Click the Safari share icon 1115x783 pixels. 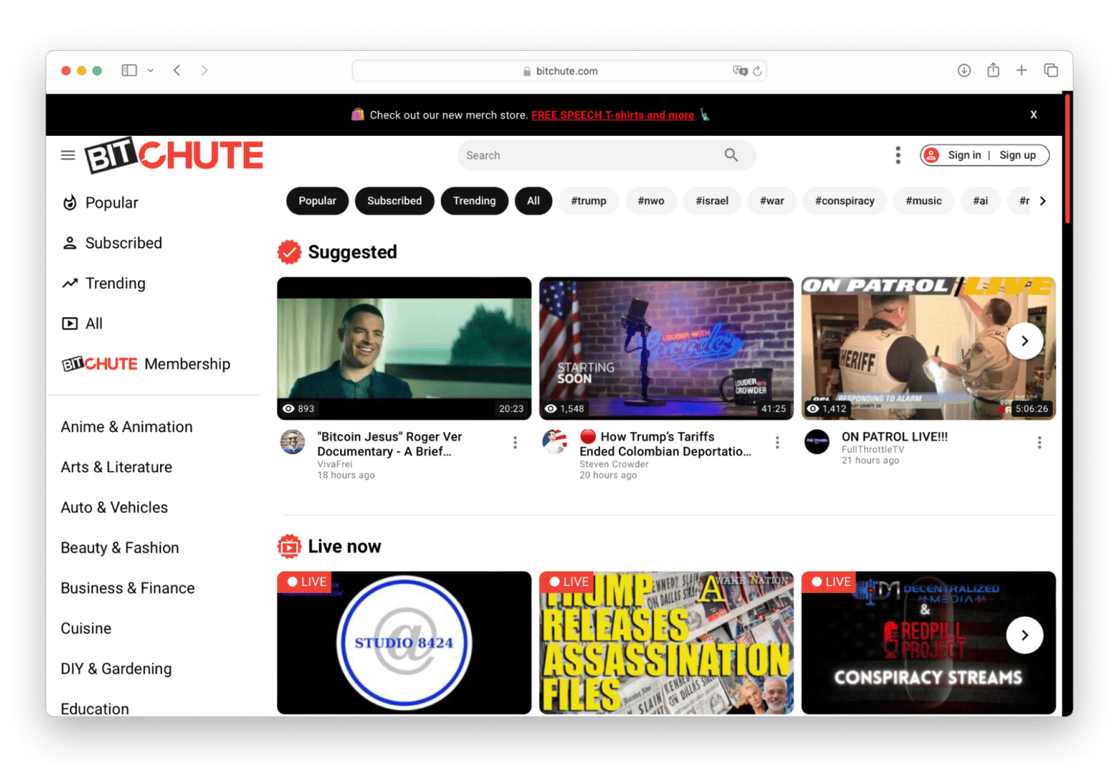(x=993, y=70)
